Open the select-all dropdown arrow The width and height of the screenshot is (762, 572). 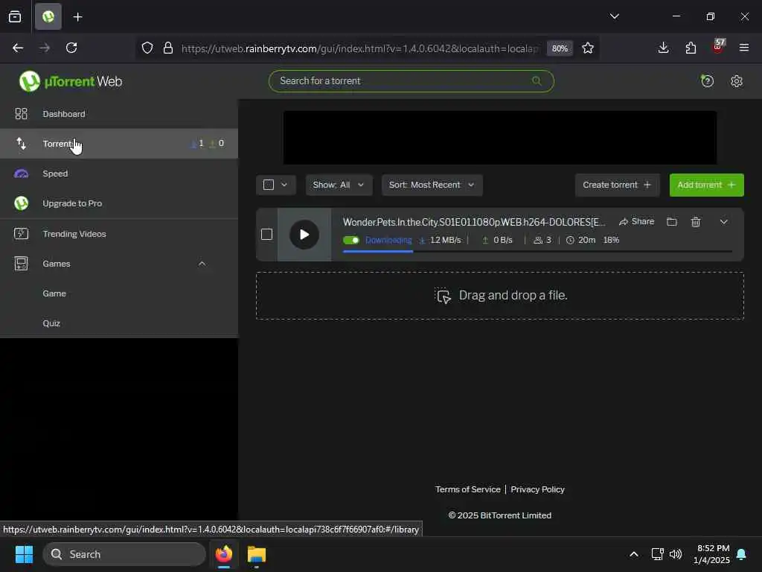point(284,185)
